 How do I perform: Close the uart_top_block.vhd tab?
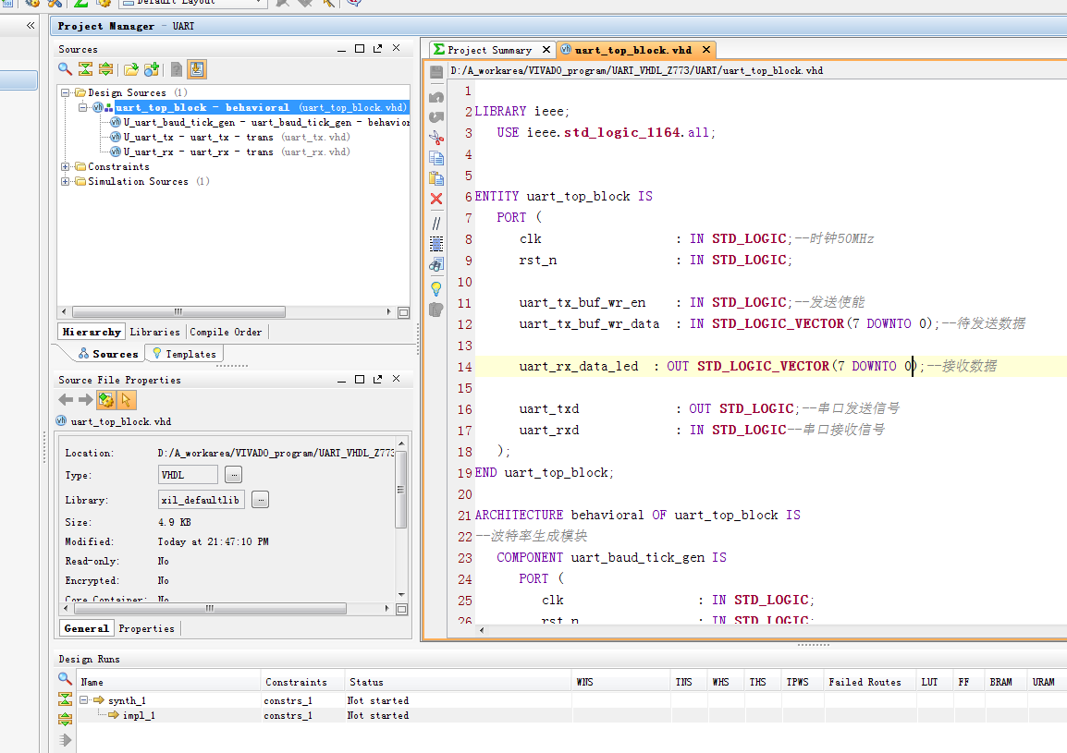click(706, 50)
